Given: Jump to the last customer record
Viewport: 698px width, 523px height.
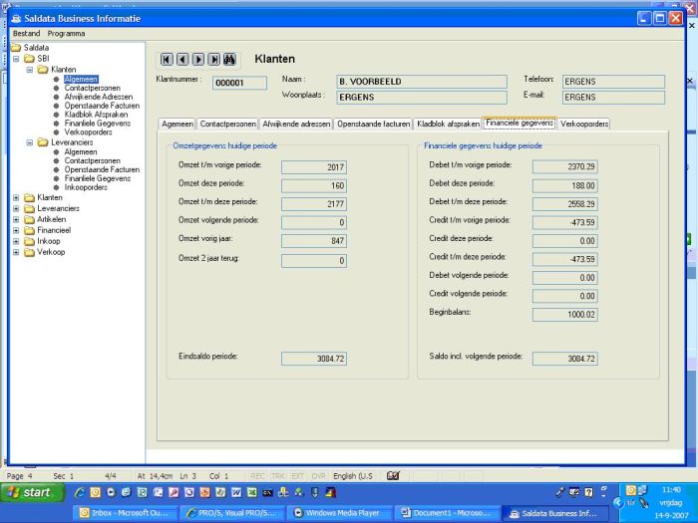Looking at the screenshot, I should [213, 59].
